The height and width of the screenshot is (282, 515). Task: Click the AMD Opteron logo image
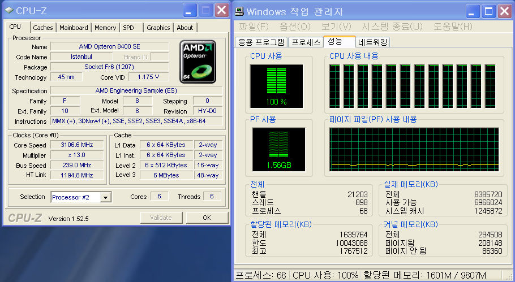(x=198, y=62)
